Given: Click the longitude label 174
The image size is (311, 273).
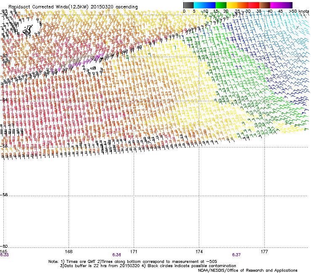Looking at the screenshot, I should click(199, 252).
